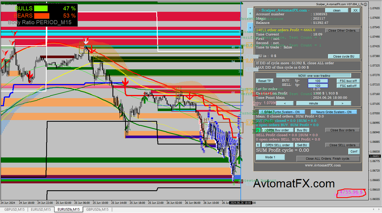The height and width of the screenshot is (213, 382).
Task: Click the Buy BU button
Action: (x=302, y=130)
